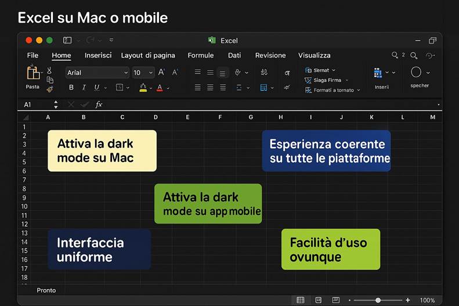459x306 pixels.
Task: Click the formula confirm checkmark icon
Action: click(85, 105)
